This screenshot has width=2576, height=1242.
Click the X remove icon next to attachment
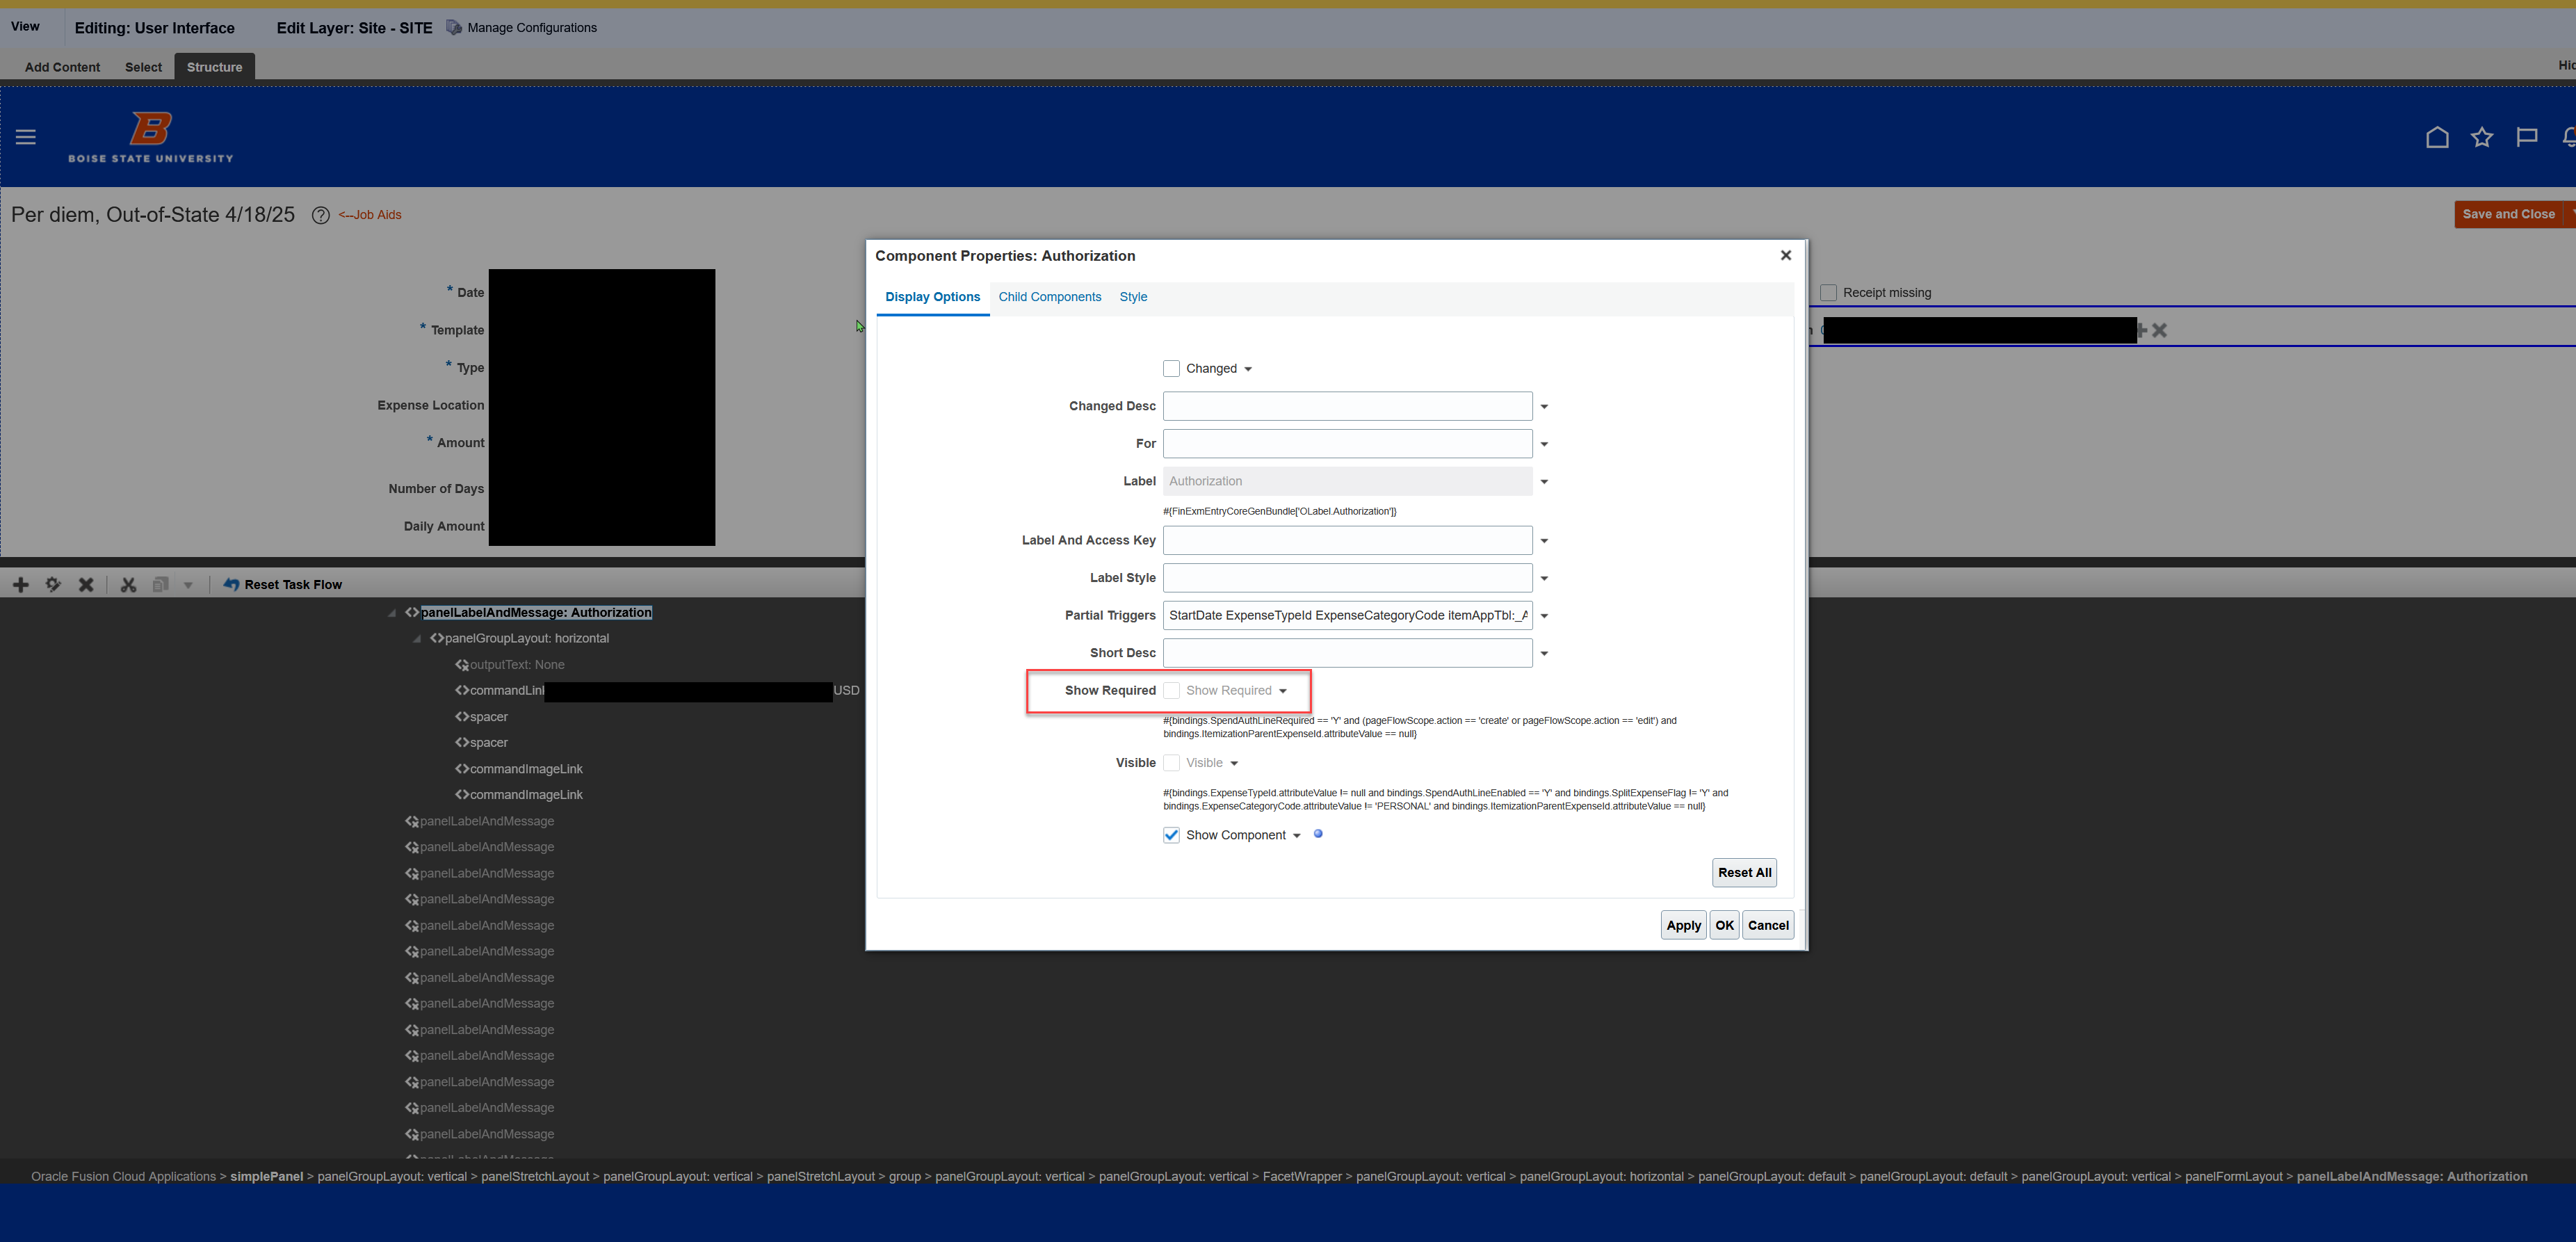pyautogui.click(x=2160, y=331)
